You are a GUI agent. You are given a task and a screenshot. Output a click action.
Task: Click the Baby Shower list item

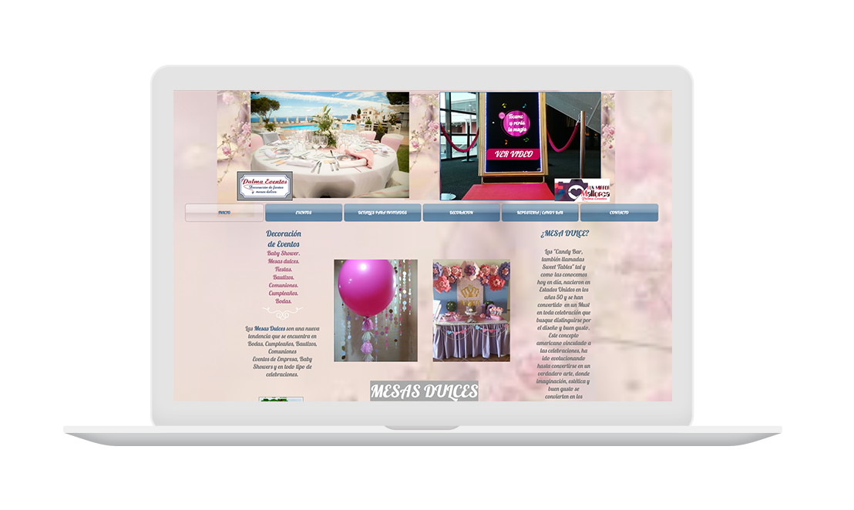point(284,253)
